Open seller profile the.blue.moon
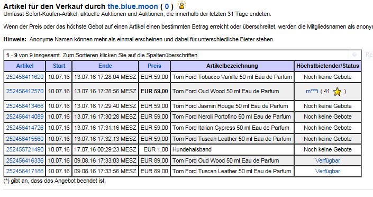 pyautogui.click(x=132, y=6)
